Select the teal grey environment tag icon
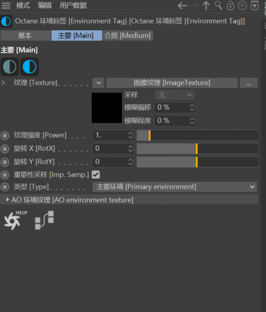The image size is (266, 312). [x=9, y=67]
